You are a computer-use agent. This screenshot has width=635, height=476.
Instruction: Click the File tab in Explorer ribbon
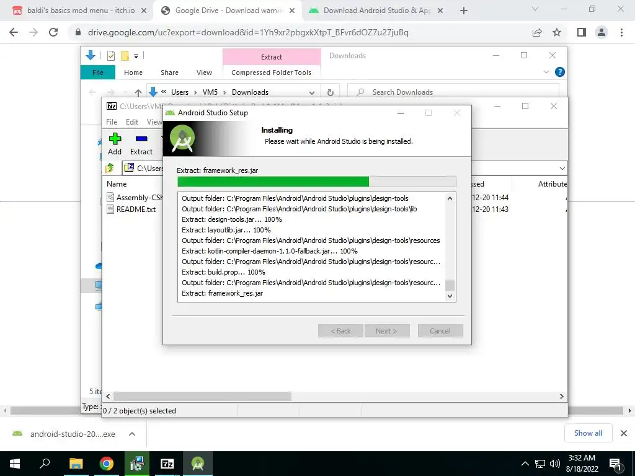click(98, 73)
